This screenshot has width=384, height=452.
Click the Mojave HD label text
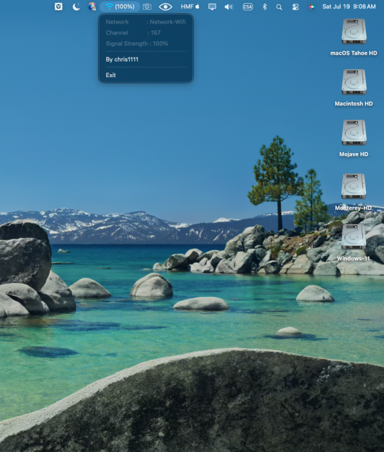coord(354,154)
